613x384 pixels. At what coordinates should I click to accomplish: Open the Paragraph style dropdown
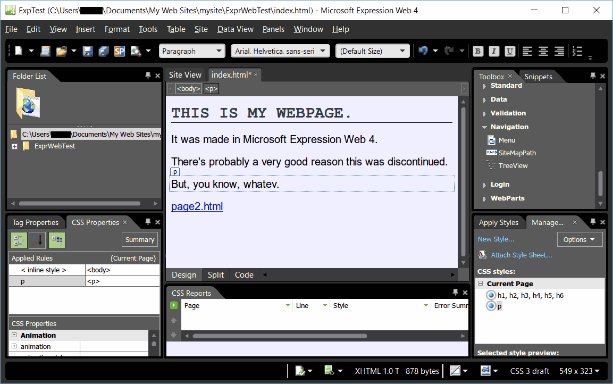[192, 51]
